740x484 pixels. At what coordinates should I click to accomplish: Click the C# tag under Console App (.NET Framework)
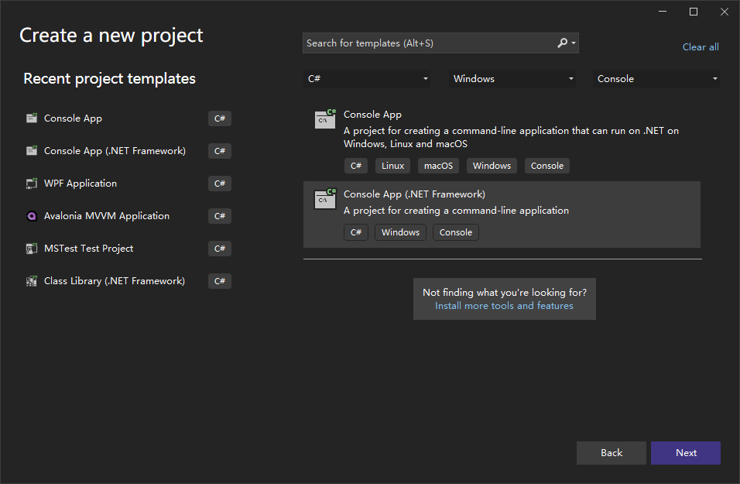point(356,232)
